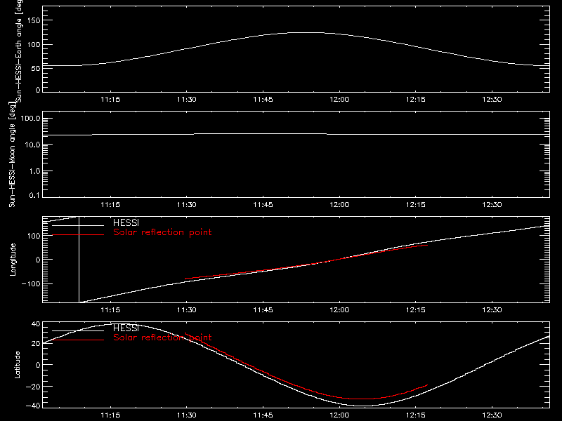Screen dimensions: 562x421
Task: Click the white legend line sample in Latitude plot
Action: pos(78,330)
